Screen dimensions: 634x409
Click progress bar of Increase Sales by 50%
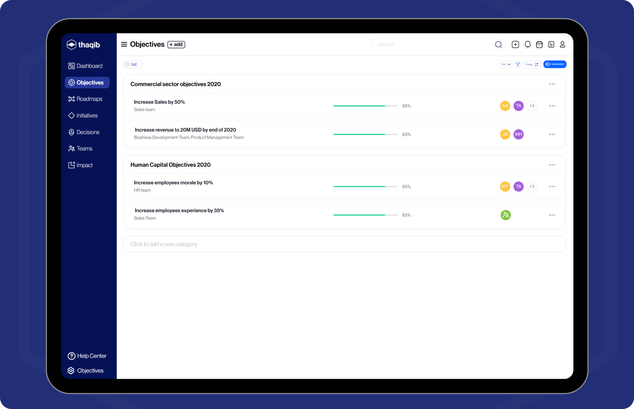pyautogui.click(x=365, y=106)
